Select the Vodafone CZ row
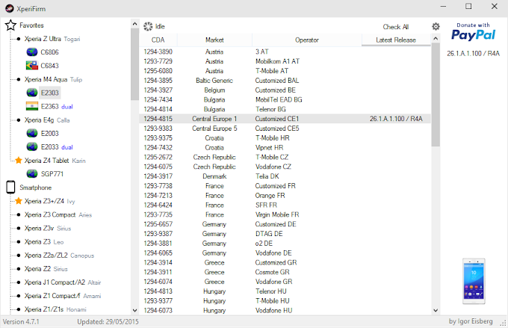 click(285, 167)
